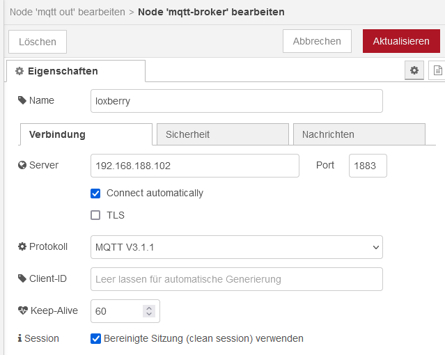Click the Server globe icon
Image resolution: width=445 pixels, height=355 pixels.
point(22,166)
